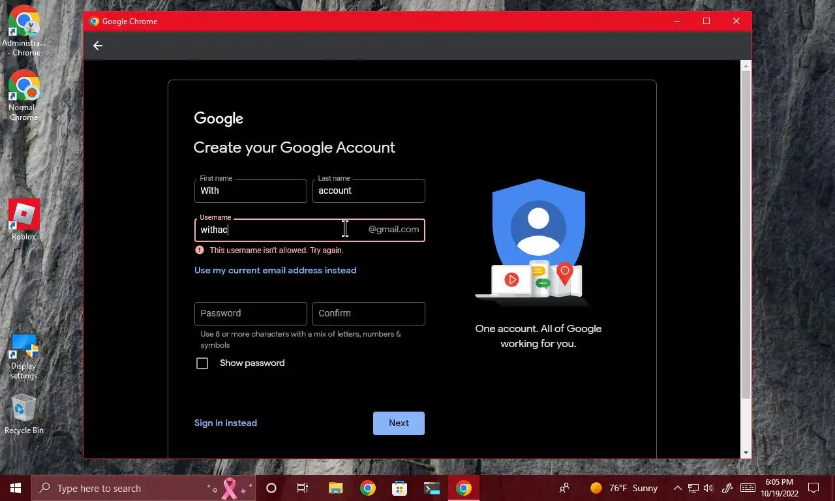Open Normal Chrome desktop shortcut
This screenshot has width=835, height=501.
coord(24,95)
